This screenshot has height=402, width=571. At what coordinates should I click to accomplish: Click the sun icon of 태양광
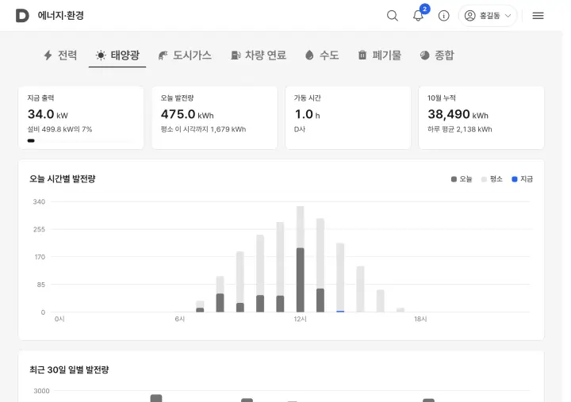(x=101, y=56)
